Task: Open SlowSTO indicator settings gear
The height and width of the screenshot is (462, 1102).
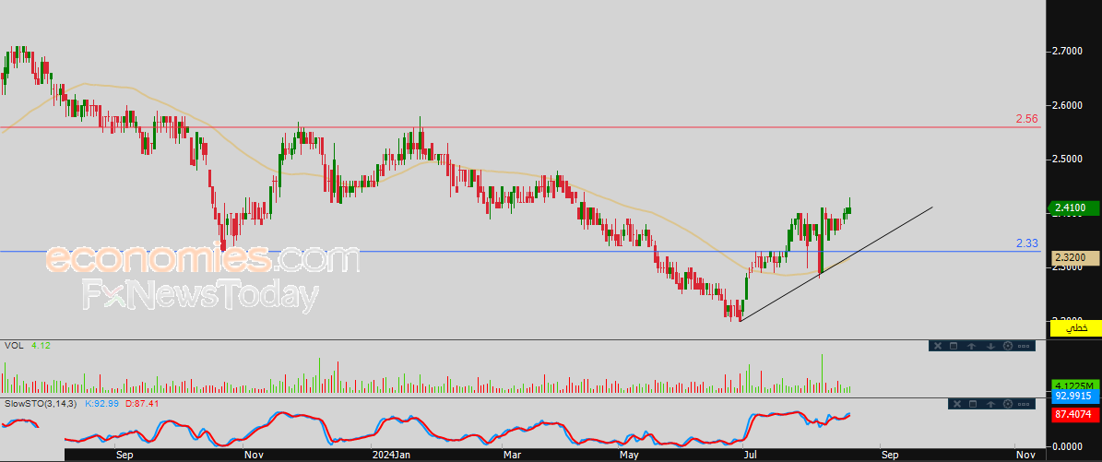Action: pos(1008,404)
